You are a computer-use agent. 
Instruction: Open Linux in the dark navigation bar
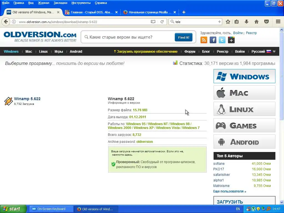(x=43, y=51)
